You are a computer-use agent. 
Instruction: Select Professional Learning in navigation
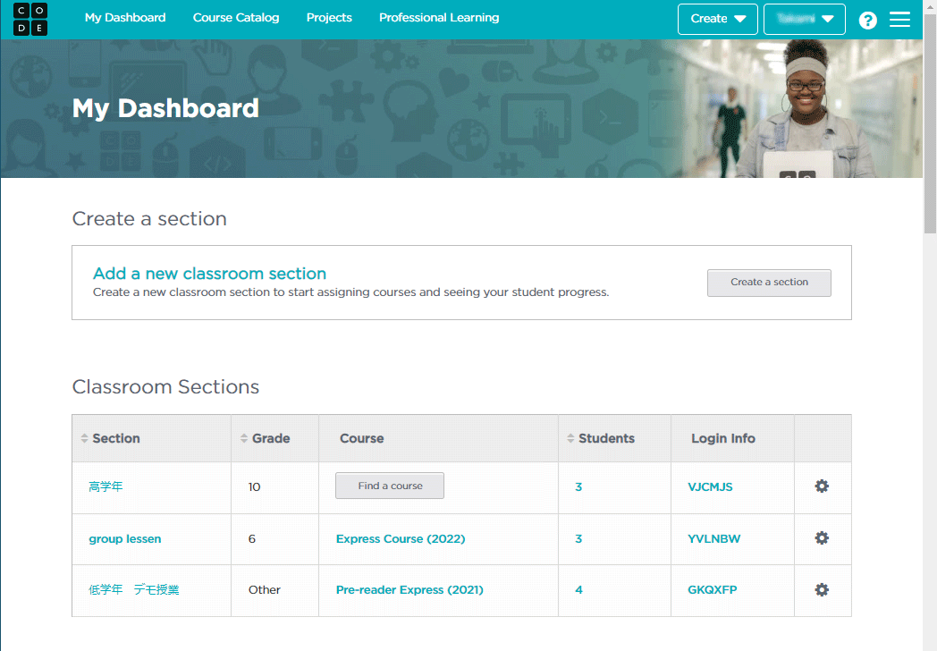(x=439, y=18)
